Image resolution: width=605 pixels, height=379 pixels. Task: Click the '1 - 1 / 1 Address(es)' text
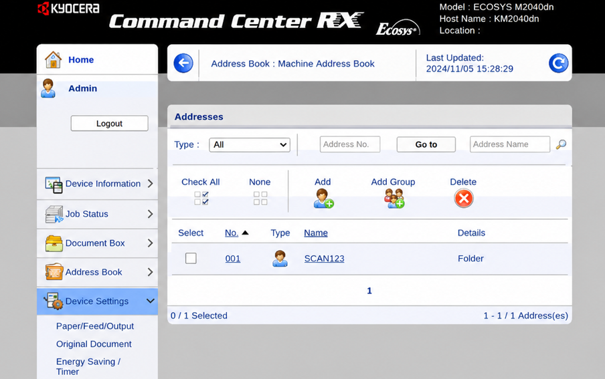tap(525, 315)
